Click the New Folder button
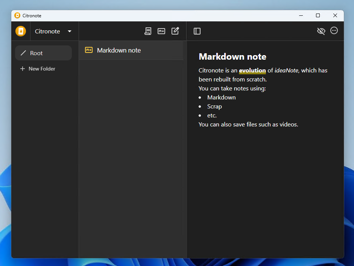The image size is (354, 266). pyautogui.click(x=38, y=69)
